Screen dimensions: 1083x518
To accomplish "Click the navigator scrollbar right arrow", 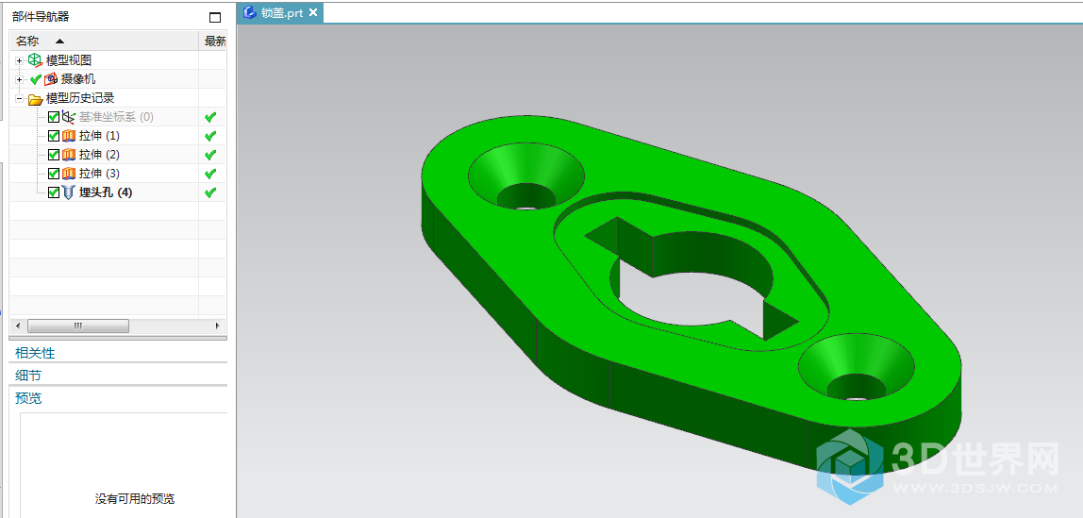I will 218,326.
